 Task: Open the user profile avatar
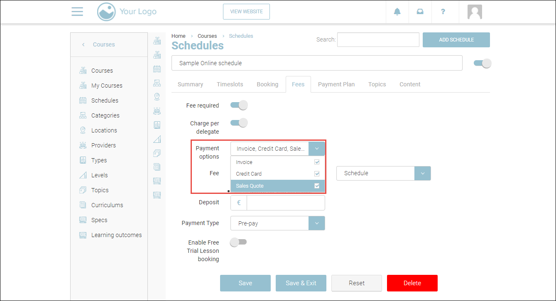(474, 12)
